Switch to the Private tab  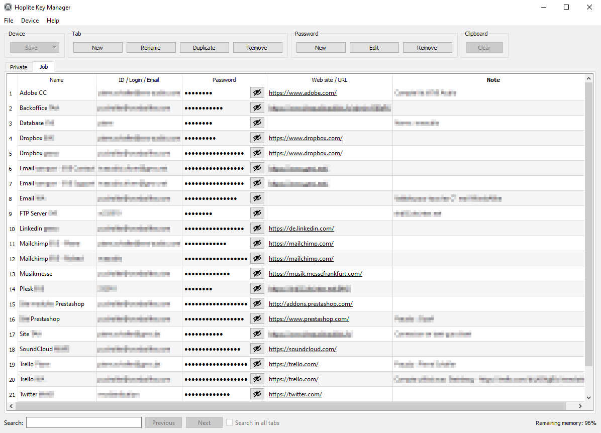[19, 67]
